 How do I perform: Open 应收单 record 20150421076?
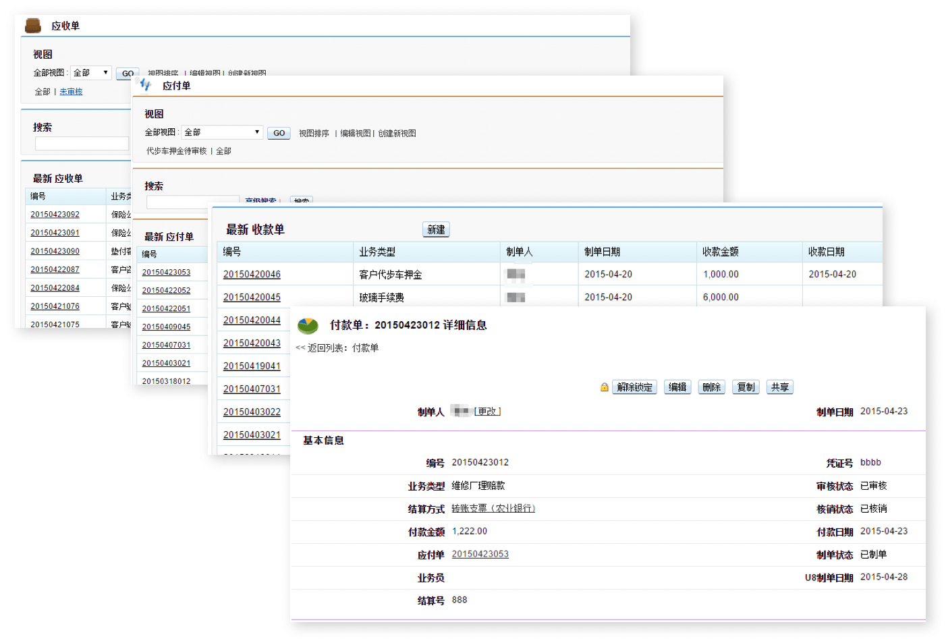tap(55, 306)
